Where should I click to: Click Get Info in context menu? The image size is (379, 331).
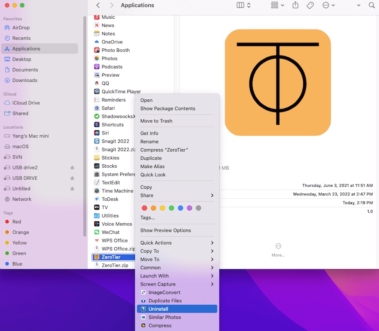(x=149, y=134)
